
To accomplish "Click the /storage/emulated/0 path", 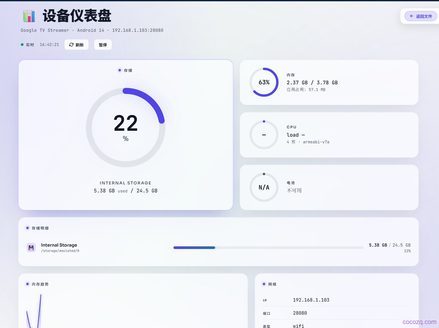I will pyautogui.click(x=60, y=251).
